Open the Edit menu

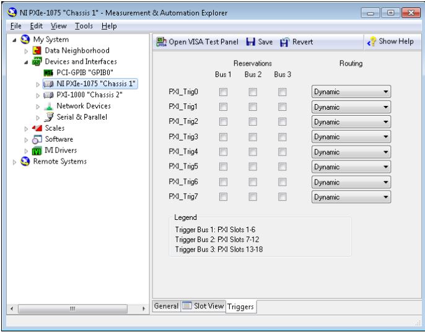pos(37,26)
